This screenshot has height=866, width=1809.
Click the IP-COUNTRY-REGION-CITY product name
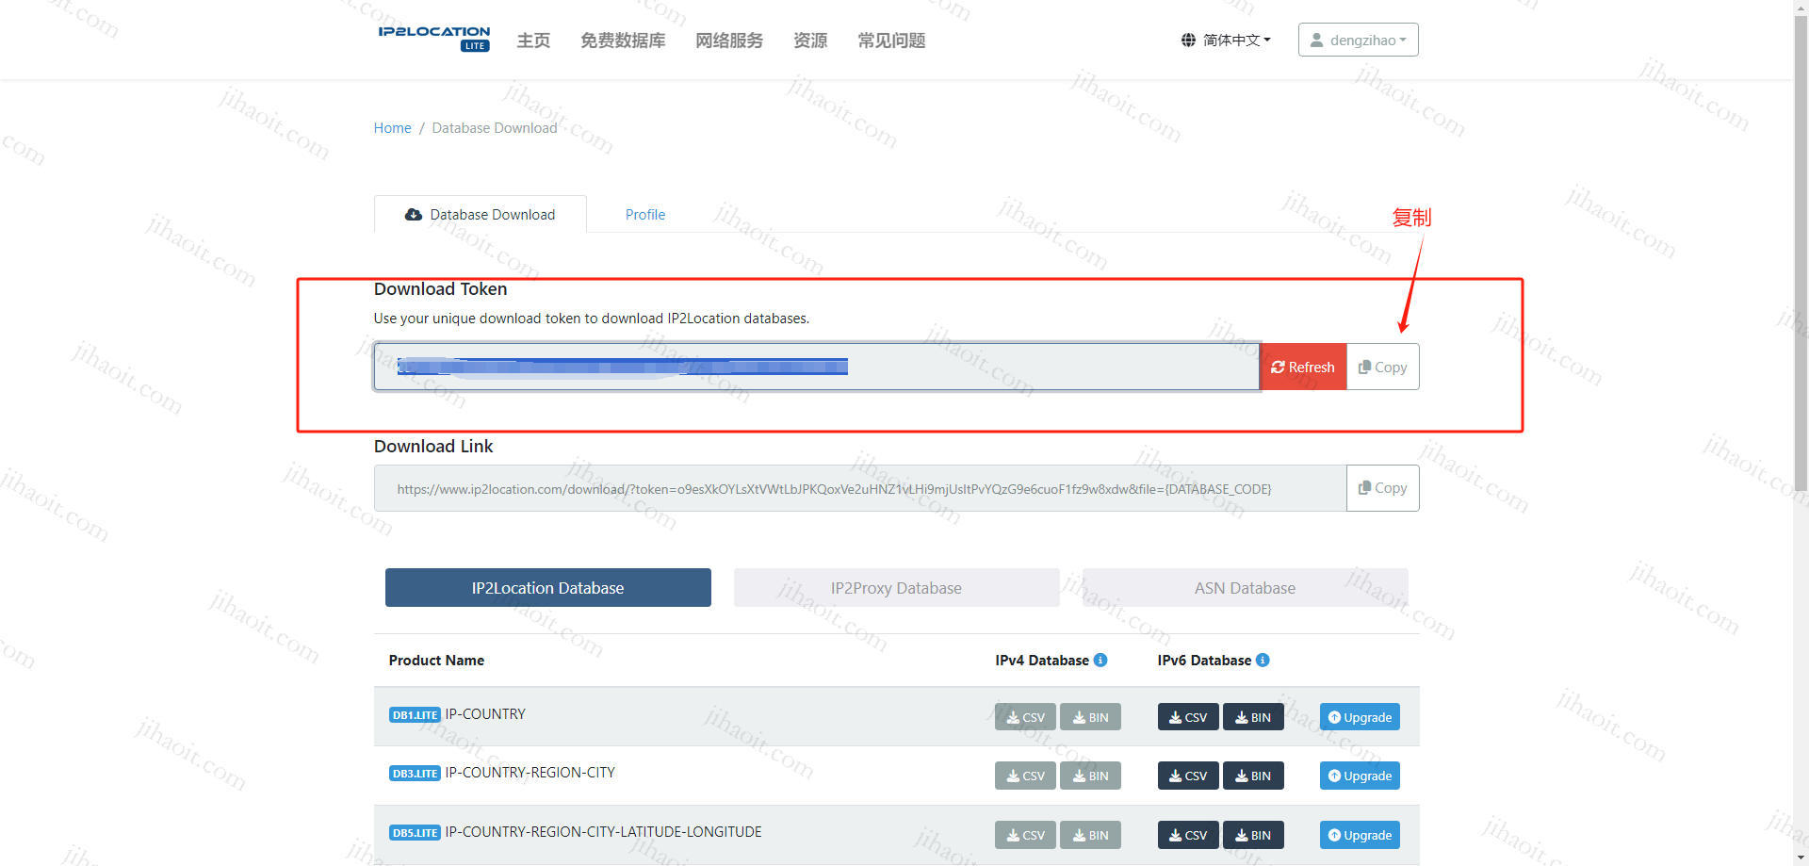click(x=530, y=773)
